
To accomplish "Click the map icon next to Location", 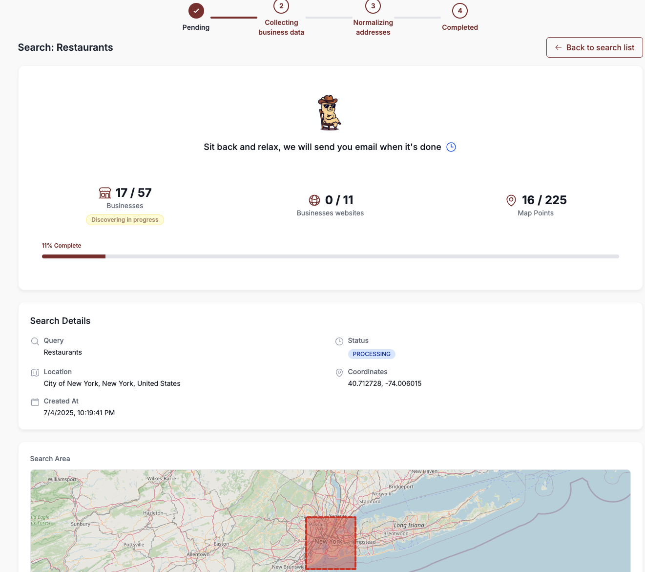I will (x=35, y=373).
